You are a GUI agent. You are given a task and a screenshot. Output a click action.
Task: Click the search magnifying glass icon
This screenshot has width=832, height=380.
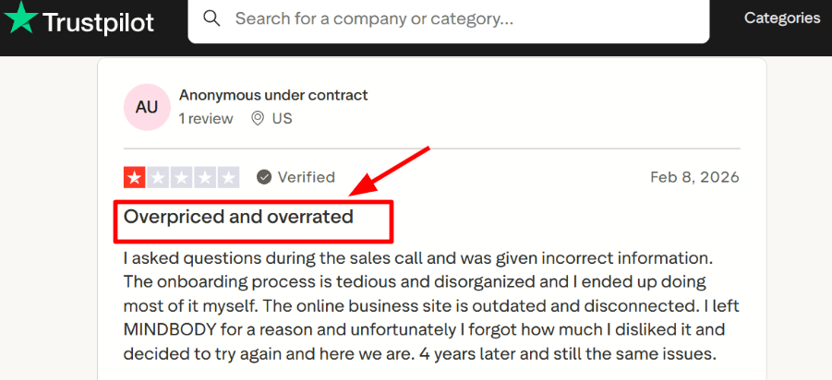212,18
